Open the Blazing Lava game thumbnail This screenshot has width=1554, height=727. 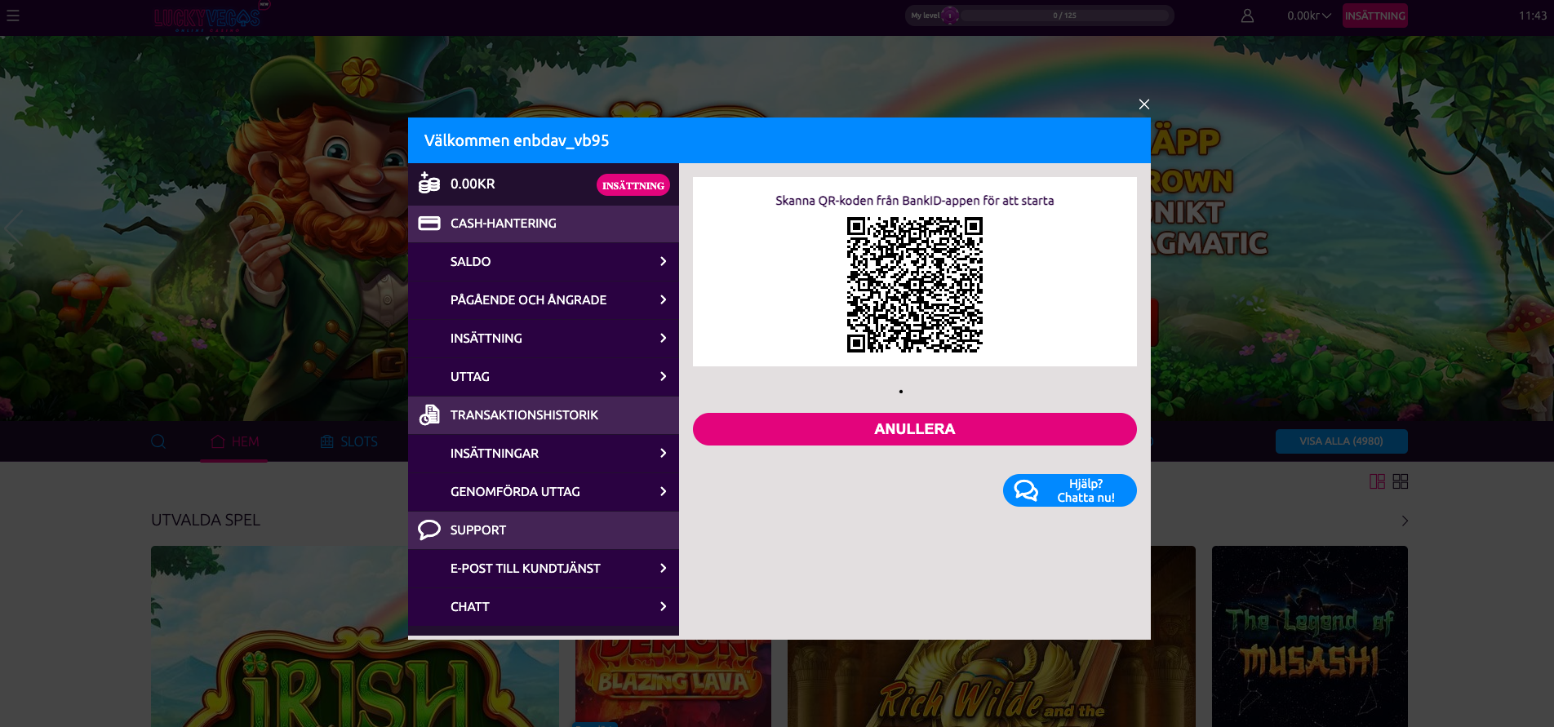(673, 683)
